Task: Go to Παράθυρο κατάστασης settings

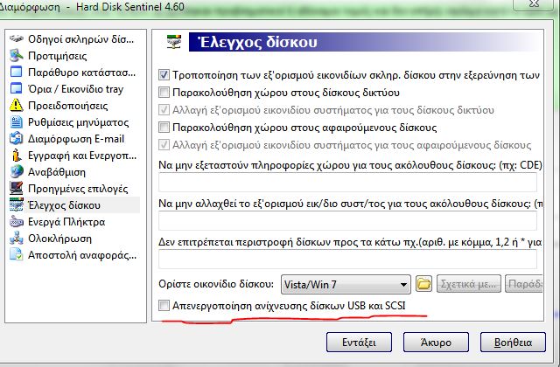Action: click(x=81, y=73)
